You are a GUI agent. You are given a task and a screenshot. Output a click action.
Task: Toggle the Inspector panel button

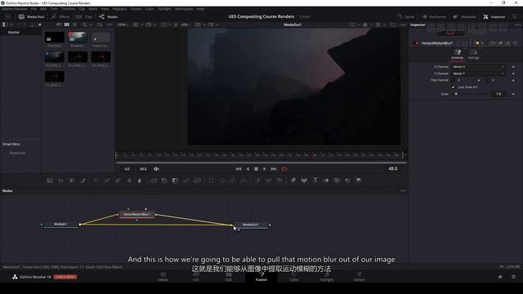[494, 16]
